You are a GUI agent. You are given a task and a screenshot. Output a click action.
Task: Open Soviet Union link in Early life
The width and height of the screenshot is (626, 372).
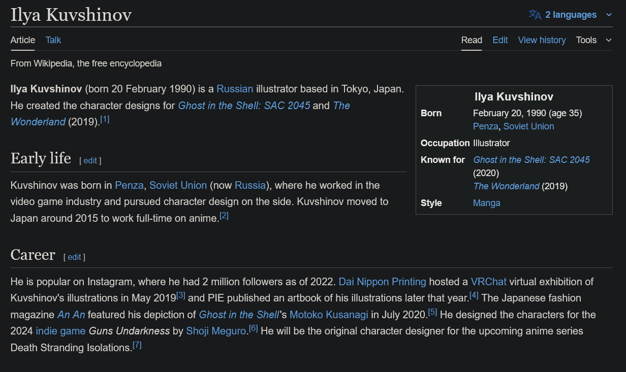click(x=178, y=185)
